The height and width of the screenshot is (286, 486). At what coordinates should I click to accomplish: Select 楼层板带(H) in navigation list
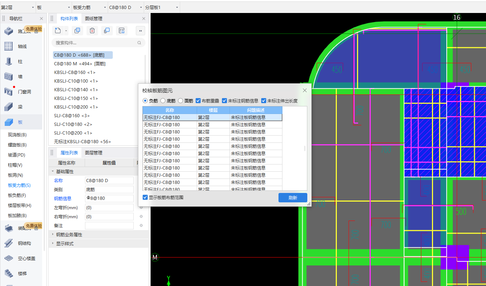(20, 206)
